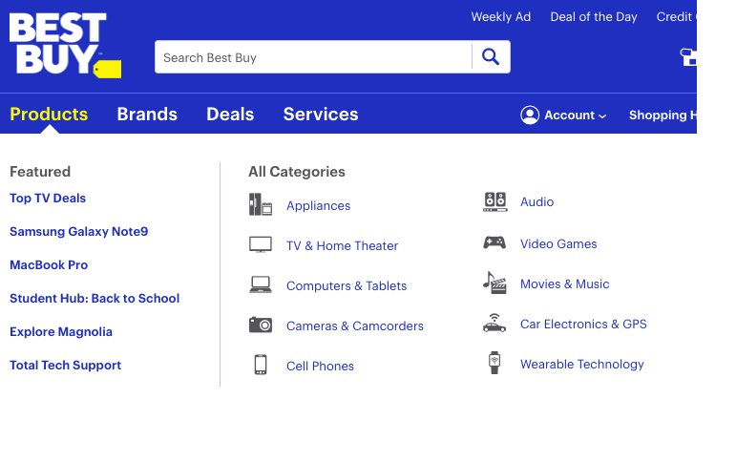This screenshot has height=462, width=736.
Task: Click the Video Games controller icon
Action: (494, 242)
